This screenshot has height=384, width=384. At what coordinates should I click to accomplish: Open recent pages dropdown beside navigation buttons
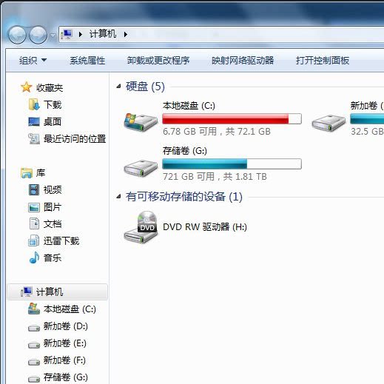pos(53,36)
